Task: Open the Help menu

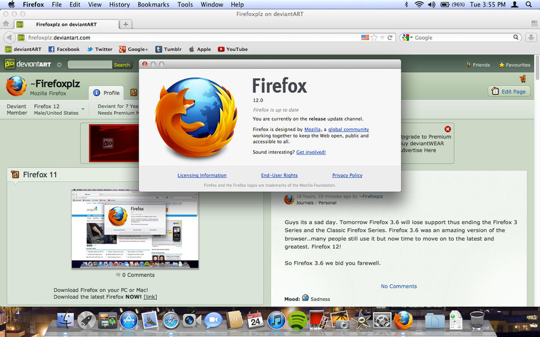Action: [237, 4]
